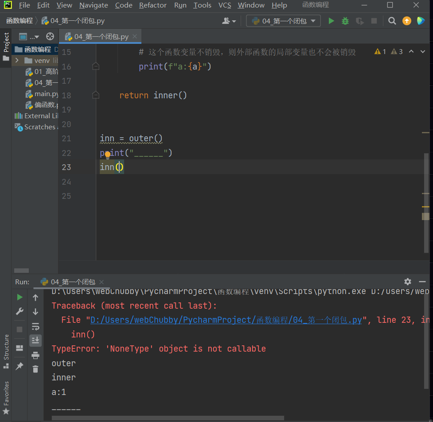The width and height of the screenshot is (433, 422).
Task: Click the warning count indicator in editor
Action: coord(380,51)
